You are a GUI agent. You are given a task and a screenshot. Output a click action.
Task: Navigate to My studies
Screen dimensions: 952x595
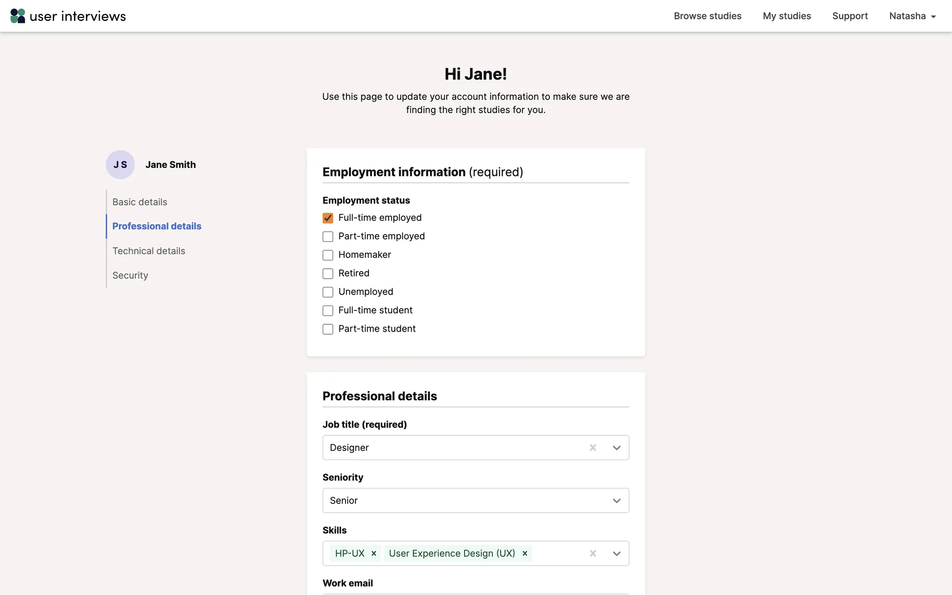coord(786,16)
